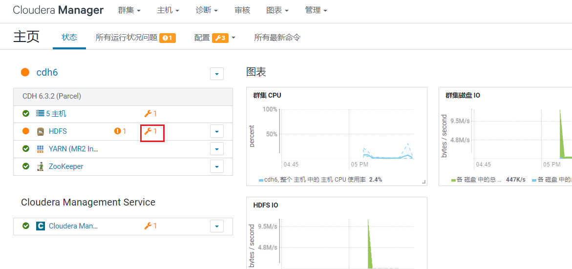Click the 主页 page heading
572x269 pixels.
26,37
